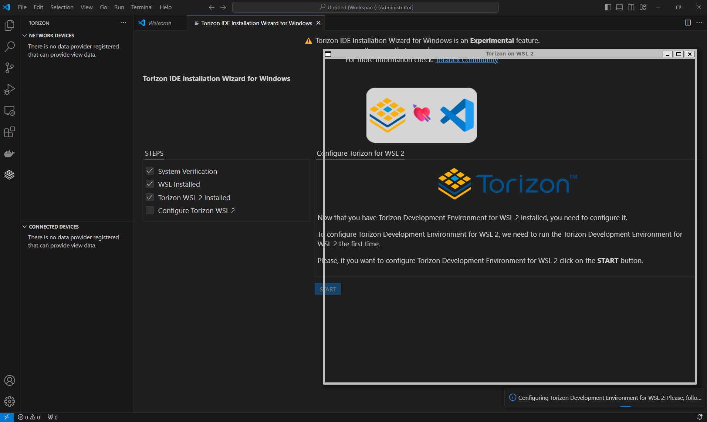The width and height of the screenshot is (707, 422).
Task: Open notifications bell in status bar
Action: (700, 417)
